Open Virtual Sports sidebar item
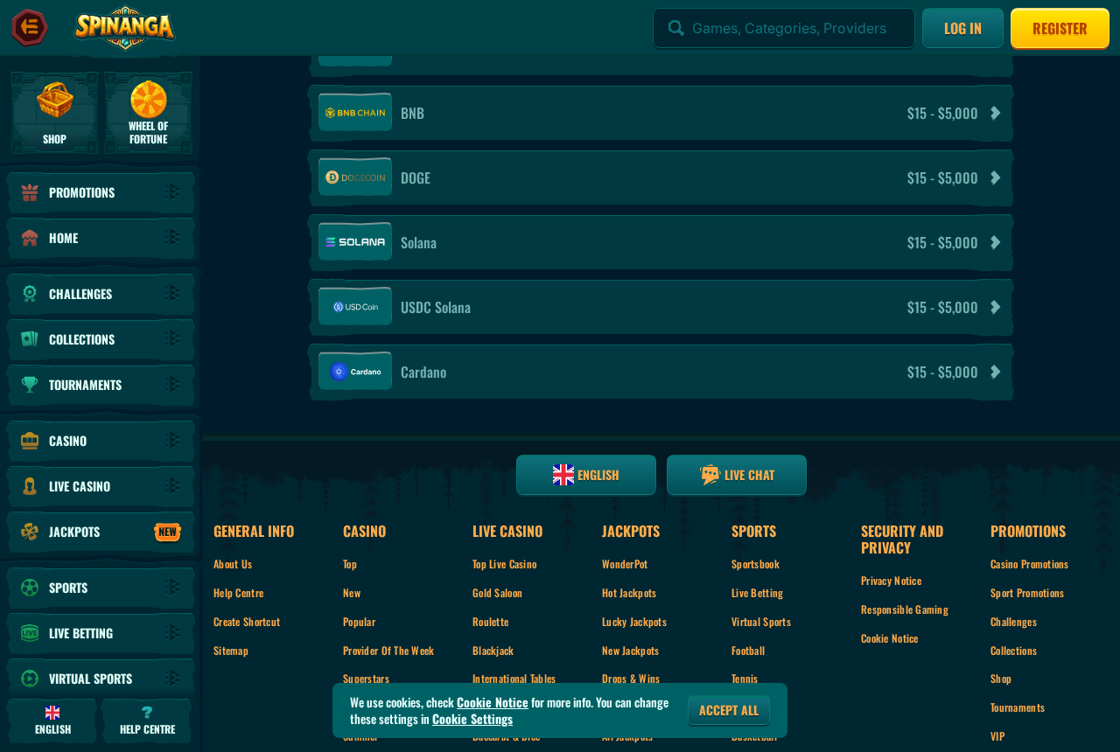 coord(101,679)
